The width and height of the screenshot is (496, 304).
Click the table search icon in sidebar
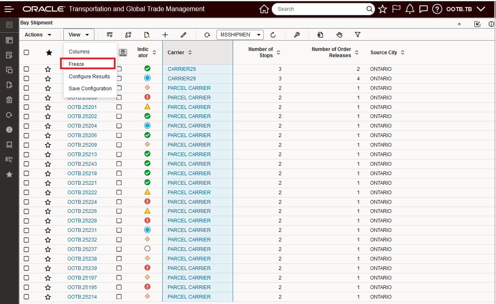point(9,159)
